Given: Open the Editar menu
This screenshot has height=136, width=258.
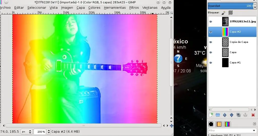Looking at the screenshot, I should (19, 8).
